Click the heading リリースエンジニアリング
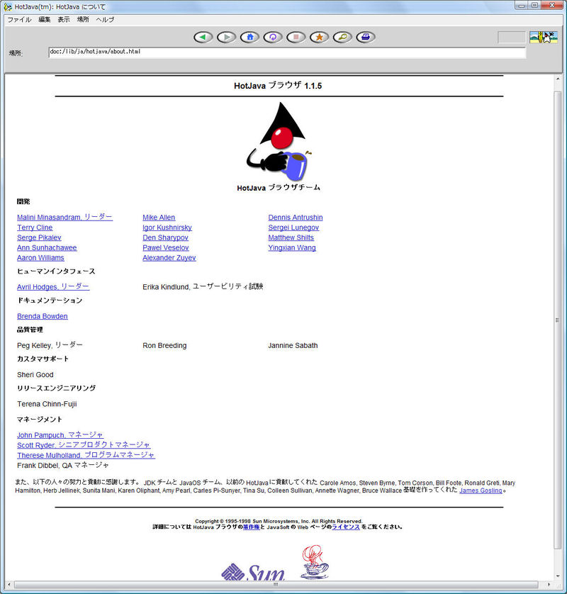 point(57,388)
